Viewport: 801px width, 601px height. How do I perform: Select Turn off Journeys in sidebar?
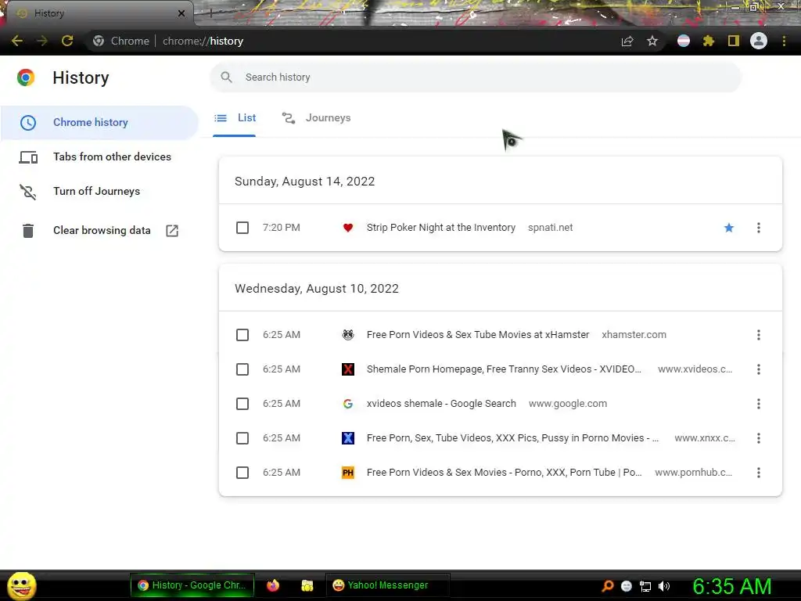click(x=99, y=191)
